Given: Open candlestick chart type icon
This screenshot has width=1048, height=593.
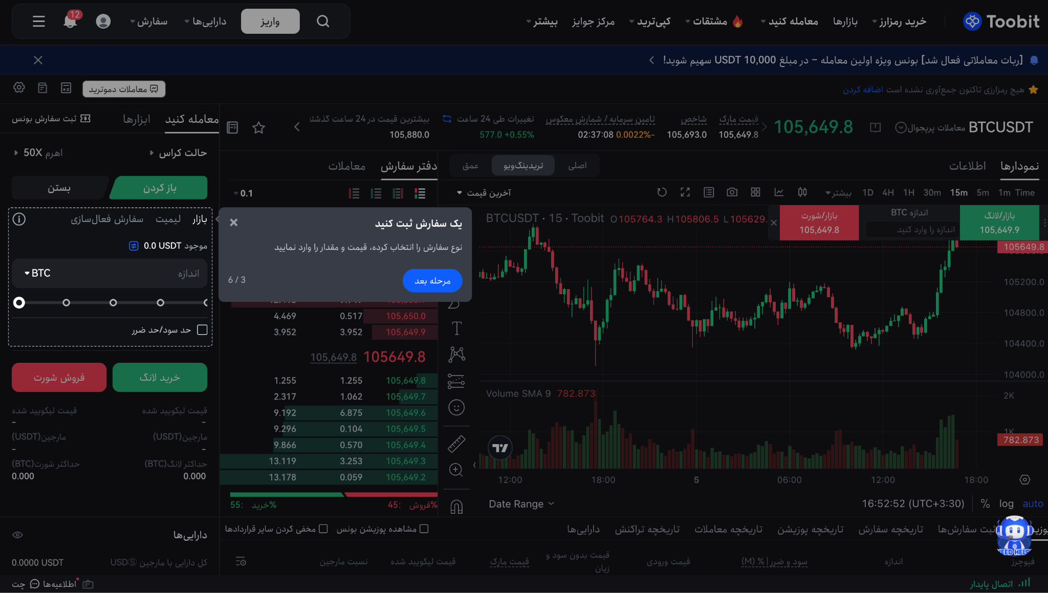Looking at the screenshot, I should tap(802, 192).
